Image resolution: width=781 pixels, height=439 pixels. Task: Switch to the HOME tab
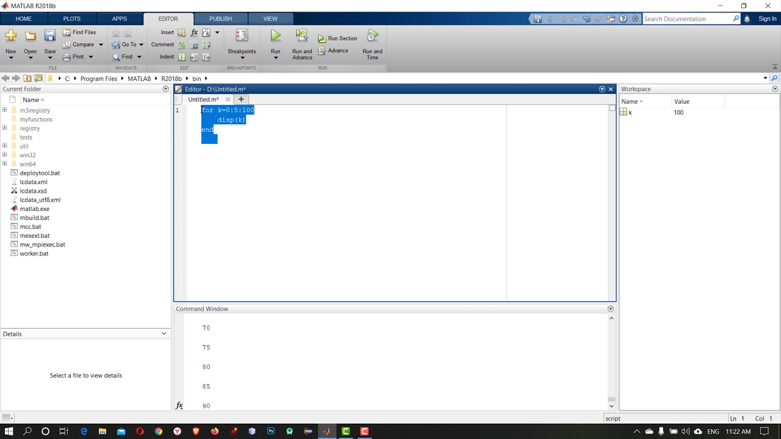(x=24, y=18)
